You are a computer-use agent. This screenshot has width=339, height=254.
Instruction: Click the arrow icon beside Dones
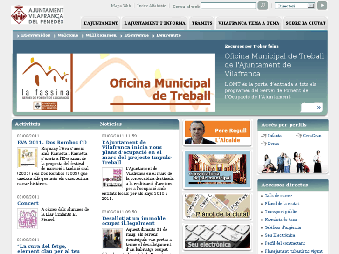click(264, 144)
